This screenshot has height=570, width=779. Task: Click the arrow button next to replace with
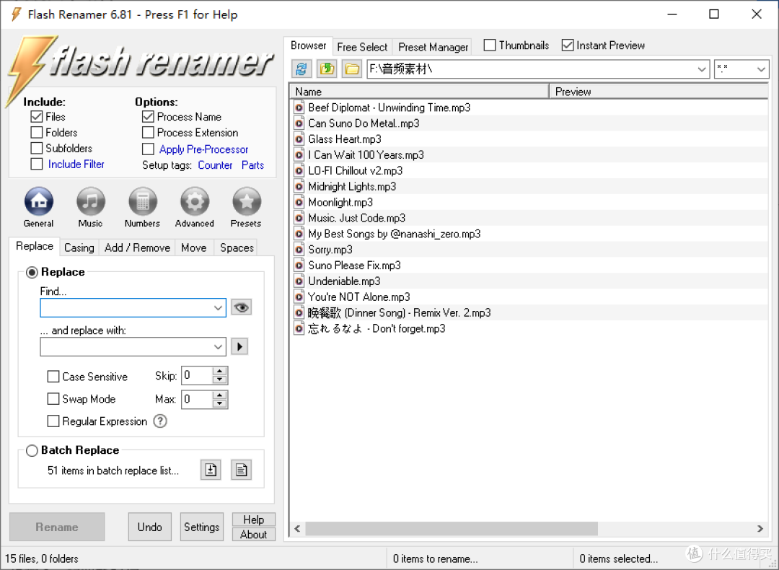(240, 346)
